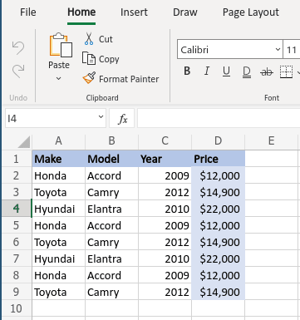Switch to the Draw tab
This screenshot has height=320, width=300.
[x=185, y=12]
